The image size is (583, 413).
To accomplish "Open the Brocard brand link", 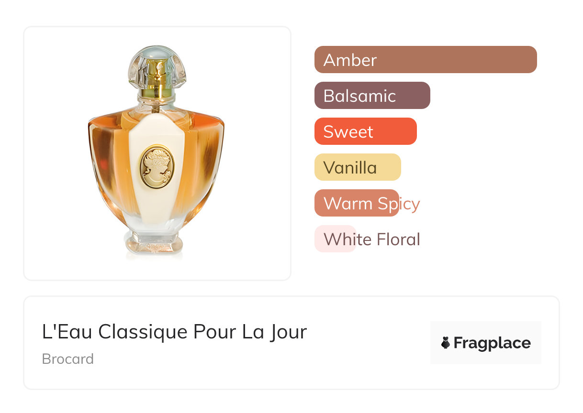I will (68, 359).
